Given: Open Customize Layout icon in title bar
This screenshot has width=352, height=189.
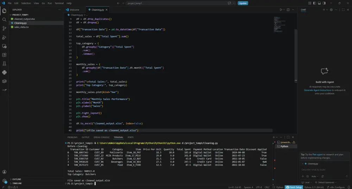Looking at the screenshot, I should click(309, 3).
